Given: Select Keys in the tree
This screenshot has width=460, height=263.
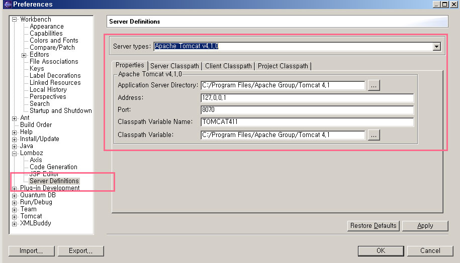Looking at the screenshot, I should (x=37, y=69).
